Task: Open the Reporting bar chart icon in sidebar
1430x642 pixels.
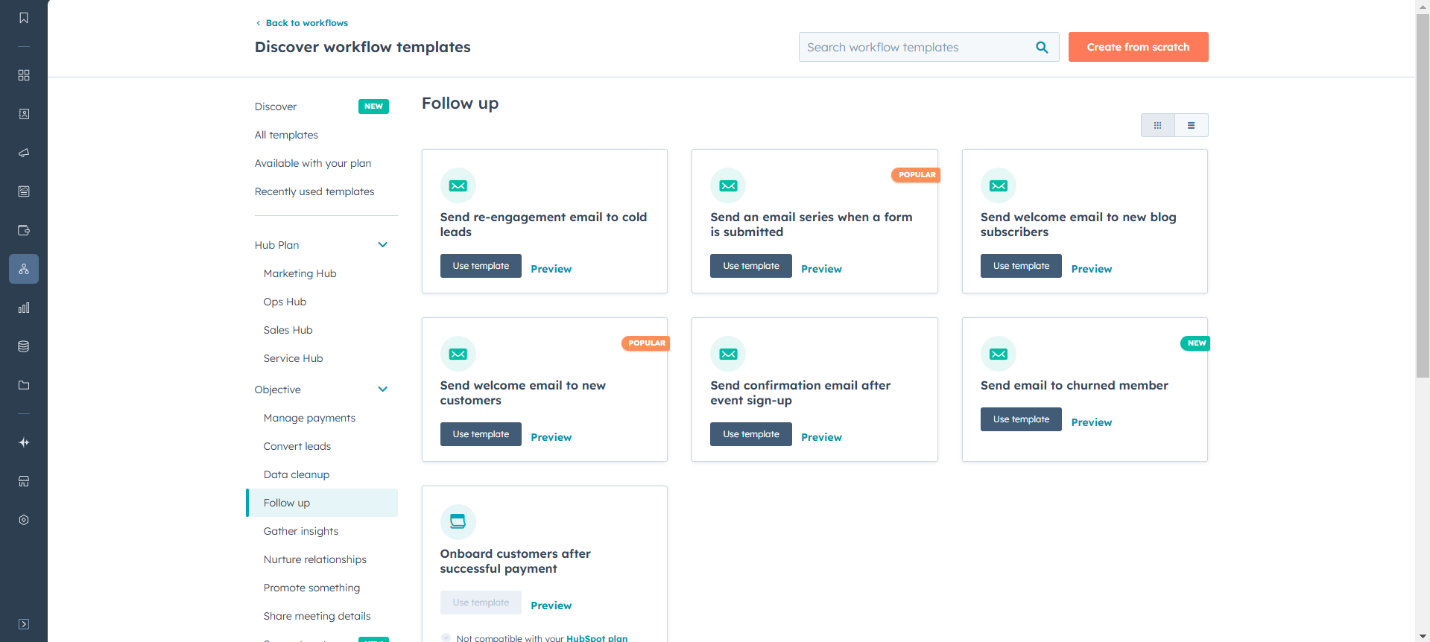Action: [x=24, y=308]
